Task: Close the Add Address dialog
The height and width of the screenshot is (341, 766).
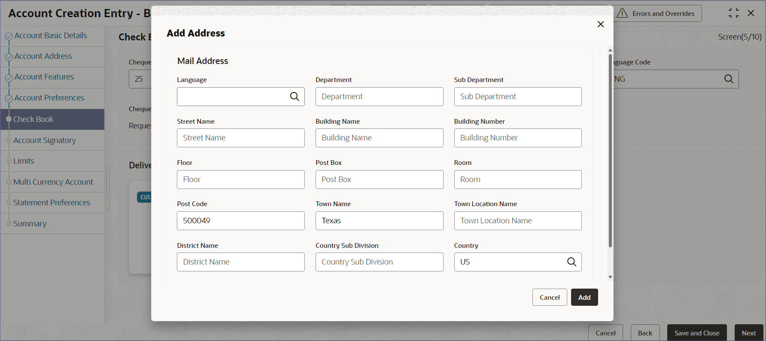Action: click(601, 24)
